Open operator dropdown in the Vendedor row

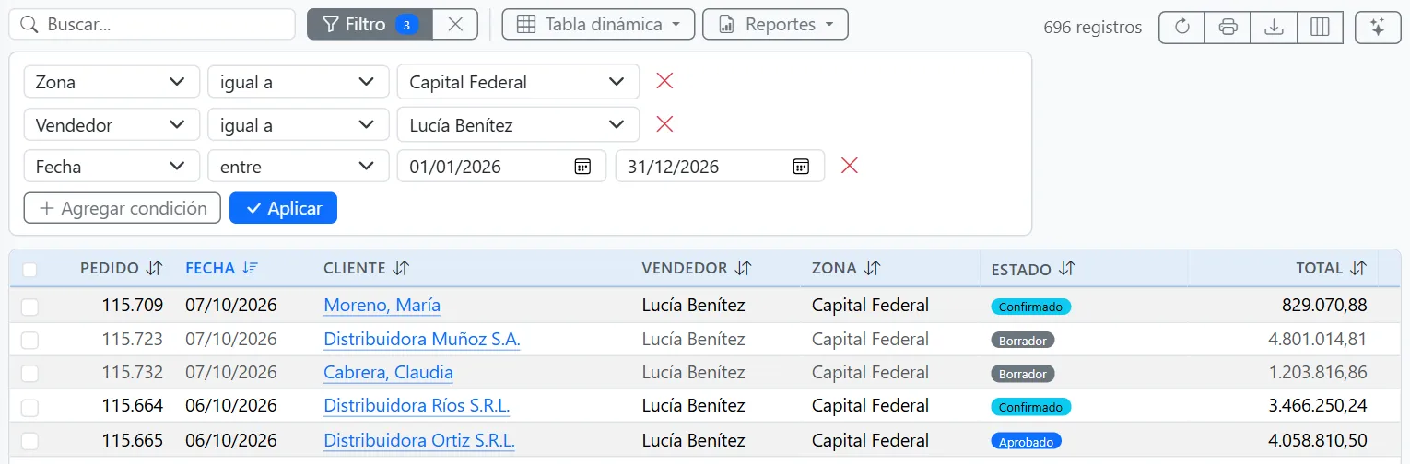coord(298,124)
